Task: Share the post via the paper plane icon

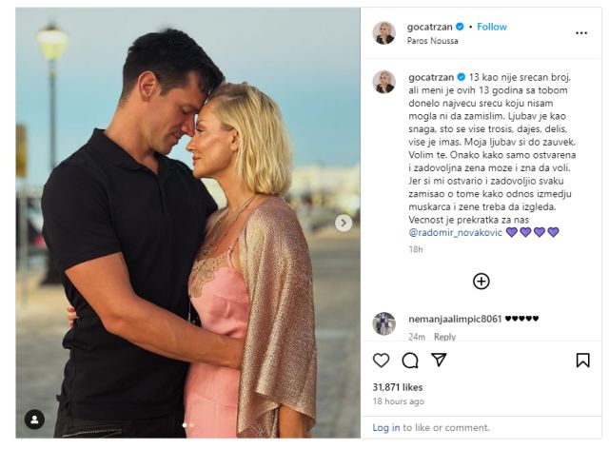Action: 439,360
